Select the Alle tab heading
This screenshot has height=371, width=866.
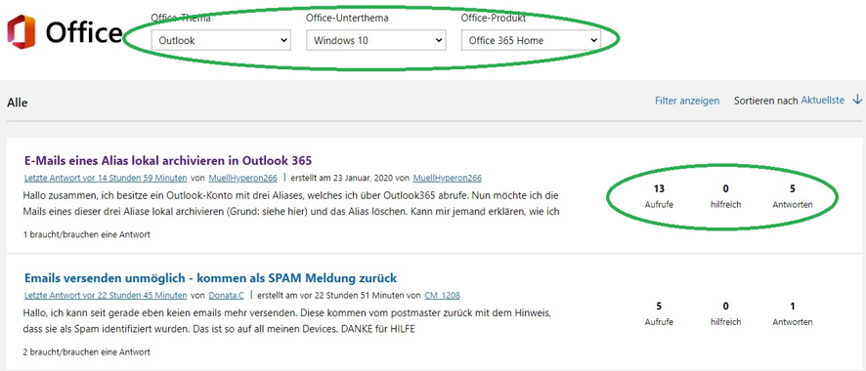click(x=18, y=103)
